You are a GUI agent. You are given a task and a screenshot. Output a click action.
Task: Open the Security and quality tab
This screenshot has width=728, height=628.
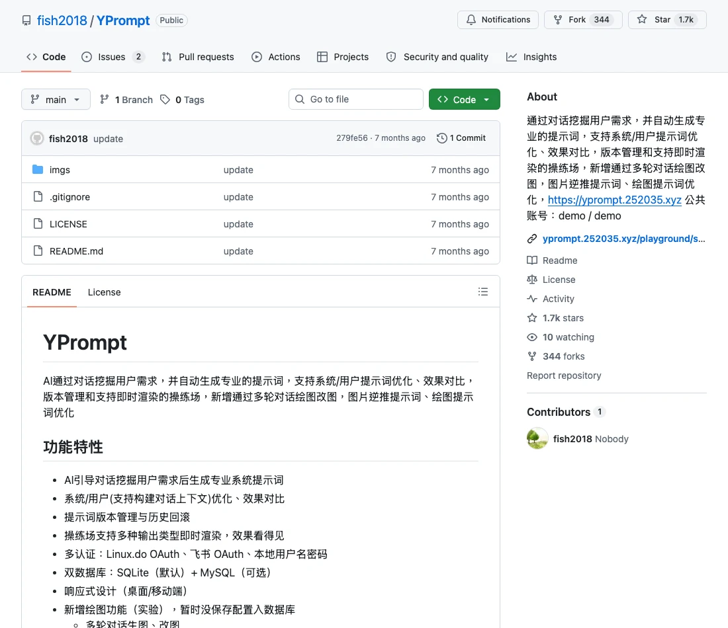[x=437, y=57]
